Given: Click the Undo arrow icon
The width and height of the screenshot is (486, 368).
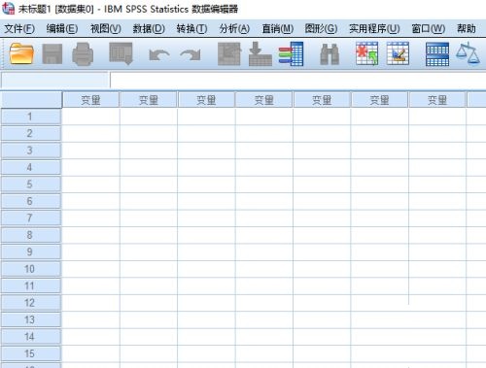Looking at the screenshot, I should click(158, 54).
